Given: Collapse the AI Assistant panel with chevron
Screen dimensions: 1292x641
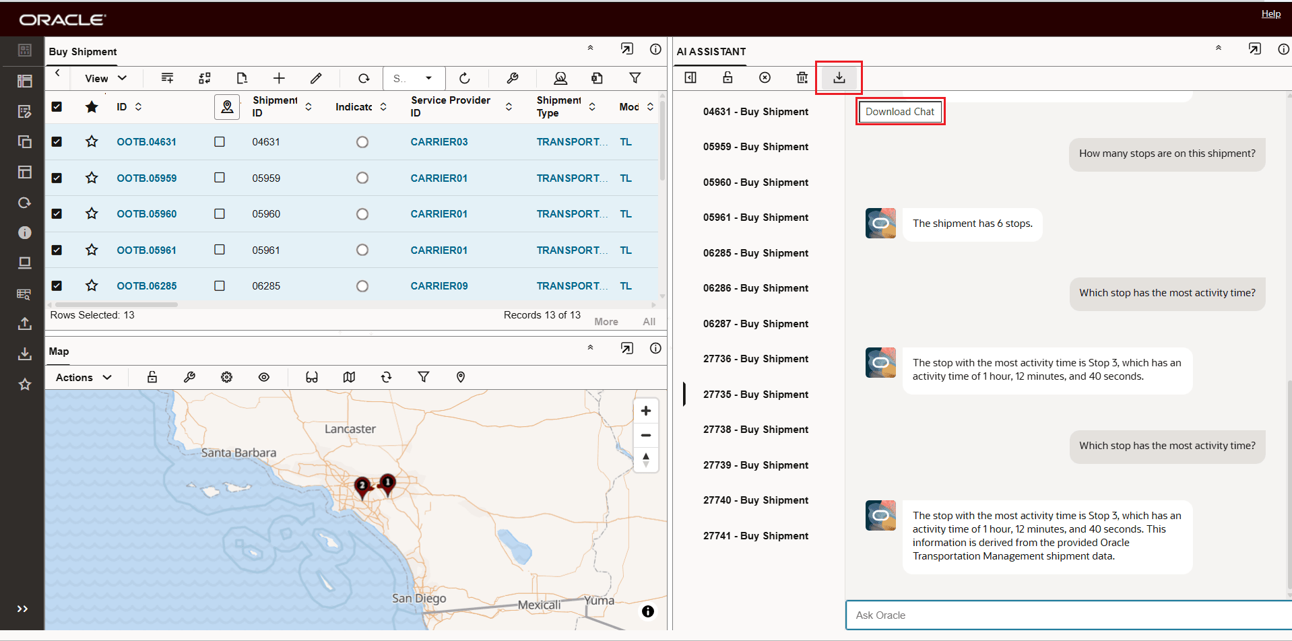Looking at the screenshot, I should point(1218,48).
